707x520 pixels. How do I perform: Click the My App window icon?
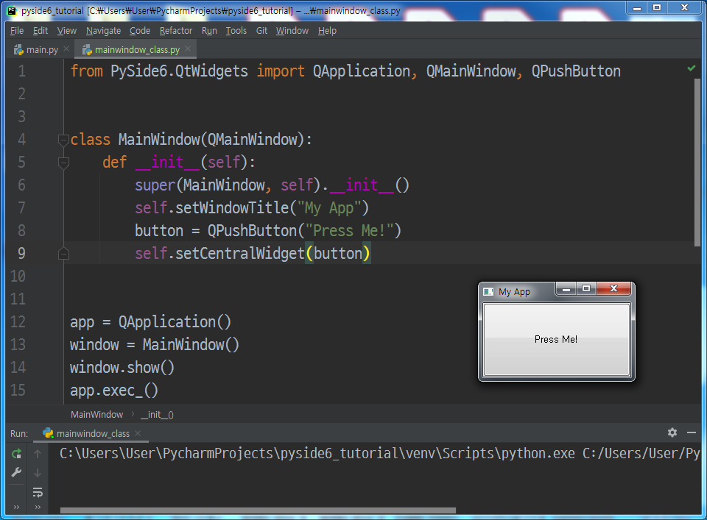(x=488, y=292)
